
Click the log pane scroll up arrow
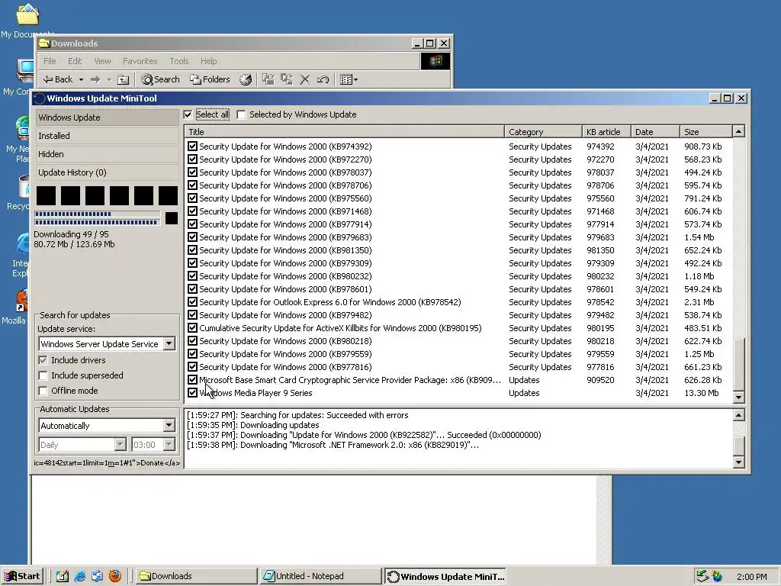(738, 415)
